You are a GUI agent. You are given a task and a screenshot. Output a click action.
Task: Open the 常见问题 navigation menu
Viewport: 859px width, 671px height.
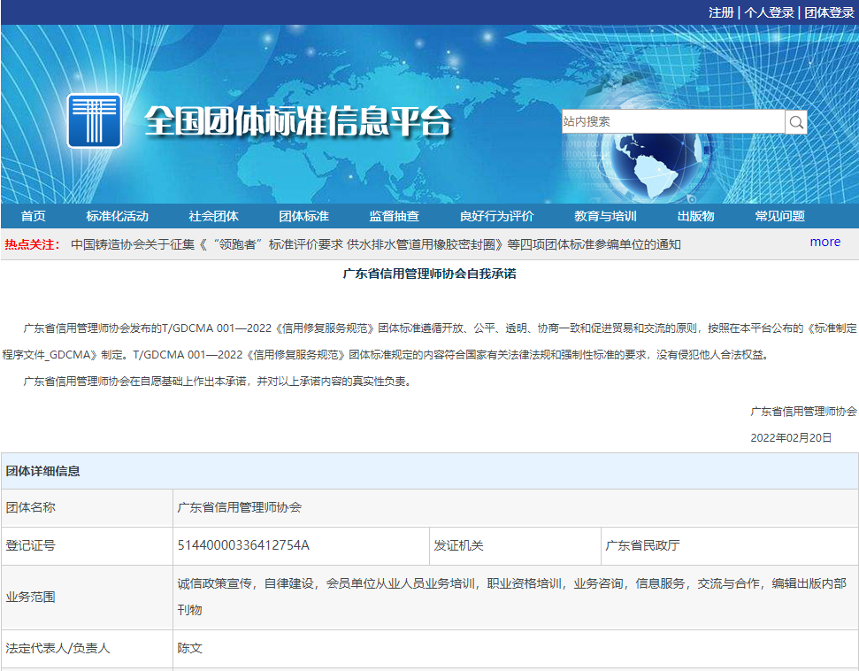778,215
